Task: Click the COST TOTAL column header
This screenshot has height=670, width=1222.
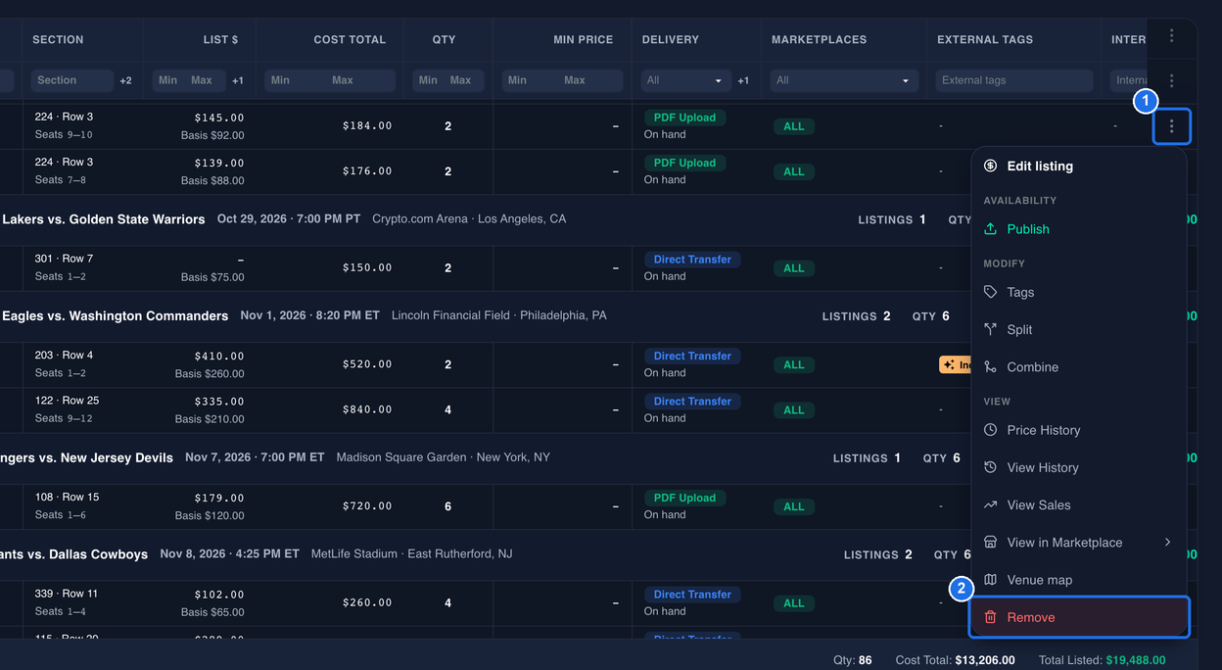Action: click(x=350, y=40)
